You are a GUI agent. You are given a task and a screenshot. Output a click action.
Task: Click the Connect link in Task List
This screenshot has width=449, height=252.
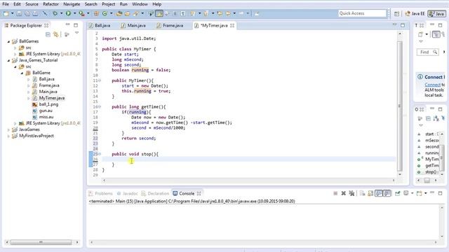(x=432, y=85)
